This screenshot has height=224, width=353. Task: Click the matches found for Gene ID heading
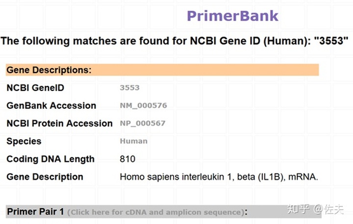pos(175,41)
